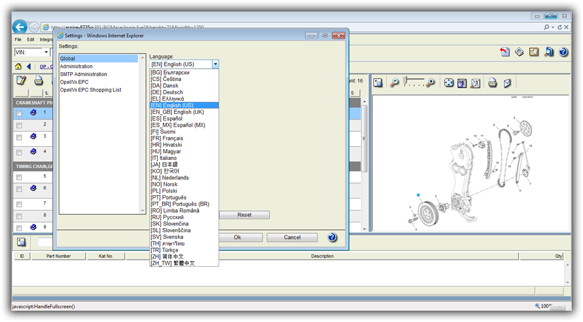Viewport: 583px width, 322px height.
Task: Open the blue help icon in top toolbar
Action: pos(563,52)
